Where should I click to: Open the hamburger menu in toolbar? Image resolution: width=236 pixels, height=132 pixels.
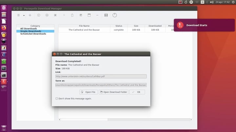pos(18,15)
